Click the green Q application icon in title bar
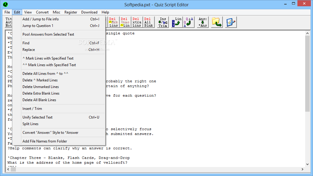The image size is (313, 176). 5,4
